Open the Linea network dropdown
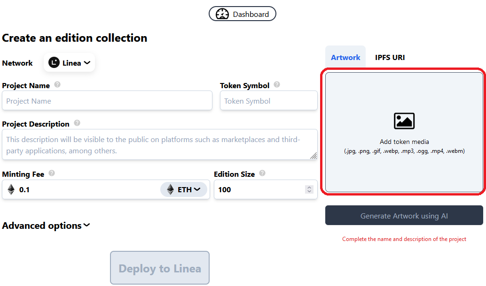This screenshot has width=486, height=286. point(70,63)
